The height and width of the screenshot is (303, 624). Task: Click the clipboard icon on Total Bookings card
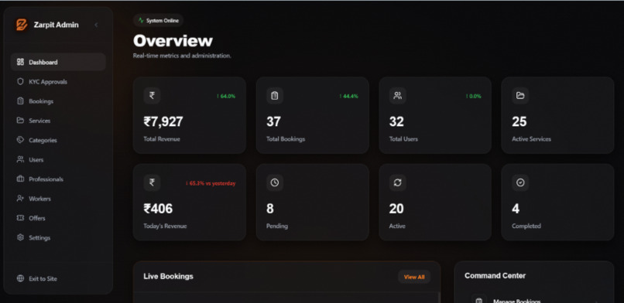275,96
